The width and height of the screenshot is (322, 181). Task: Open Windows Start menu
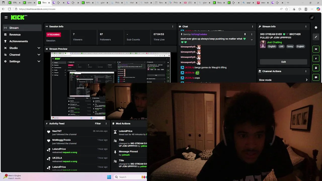coord(109,177)
